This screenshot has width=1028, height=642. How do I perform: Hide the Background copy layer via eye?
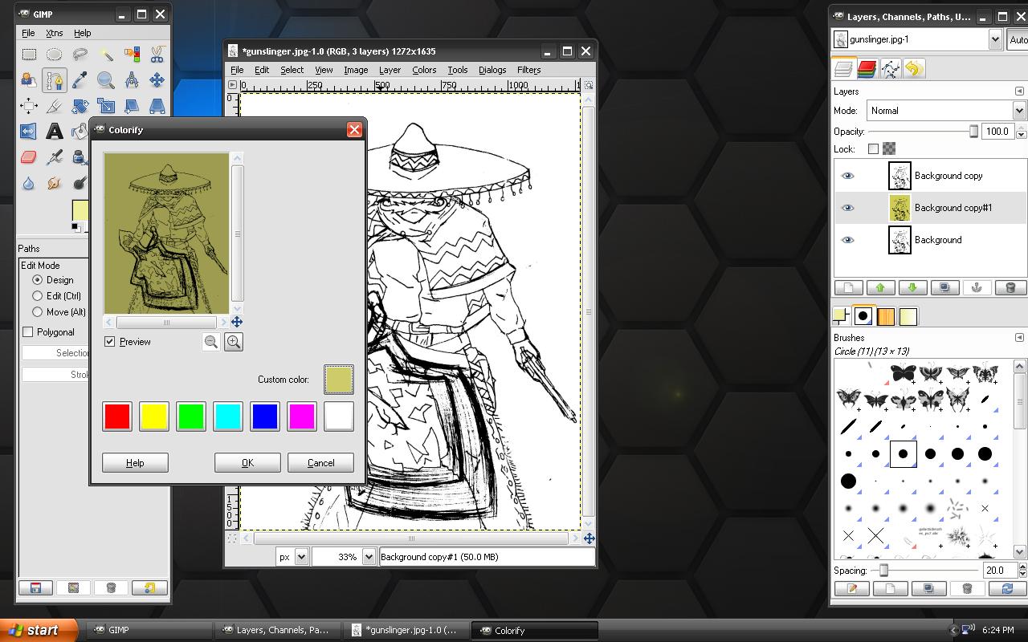pyautogui.click(x=847, y=176)
